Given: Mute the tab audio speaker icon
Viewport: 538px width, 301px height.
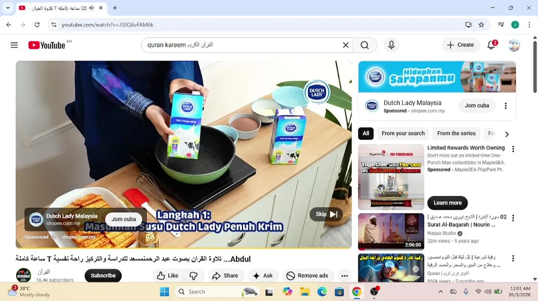Looking at the screenshot, I should (x=91, y=8).
